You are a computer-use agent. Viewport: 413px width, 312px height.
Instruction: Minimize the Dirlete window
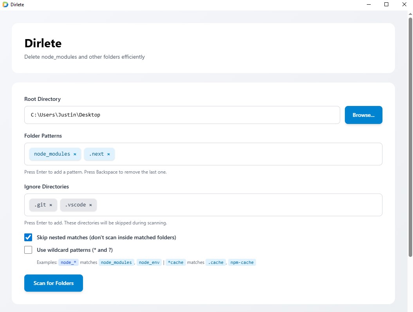(x=368, y=5)
